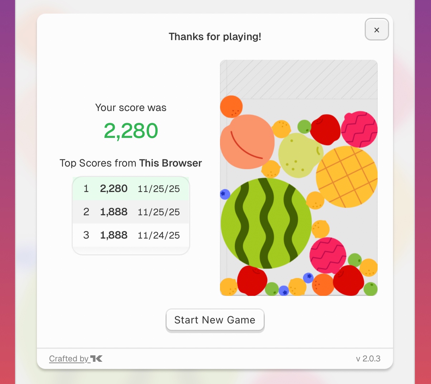Open the Crafted by link
Screen dimensions: 431x384
point(69,359)
